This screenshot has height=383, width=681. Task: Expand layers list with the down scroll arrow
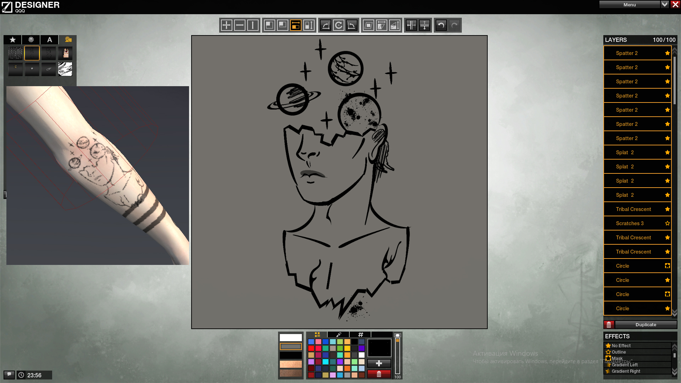[675, 313]
